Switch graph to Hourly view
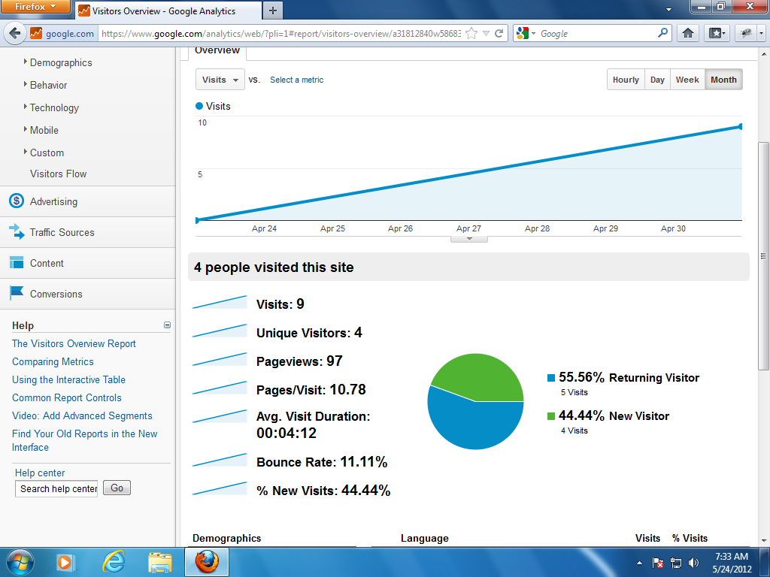 (626, 80)
